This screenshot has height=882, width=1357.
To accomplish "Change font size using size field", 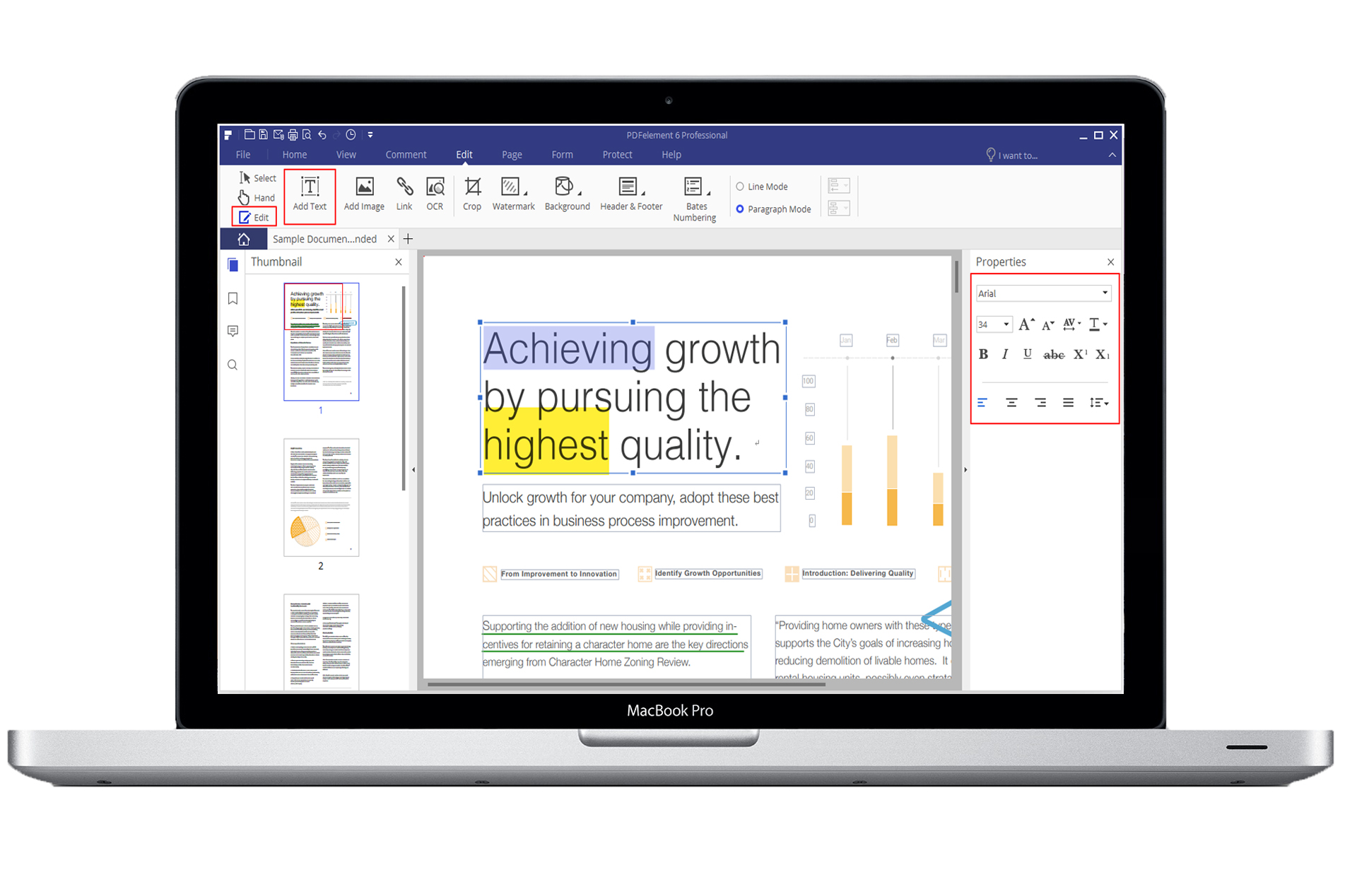I will pyautogui.click(x=989, y=324).
